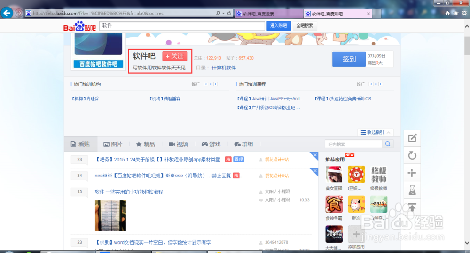Click the browser forward arrow button
The image size is (470, 253).
[19, 13]
